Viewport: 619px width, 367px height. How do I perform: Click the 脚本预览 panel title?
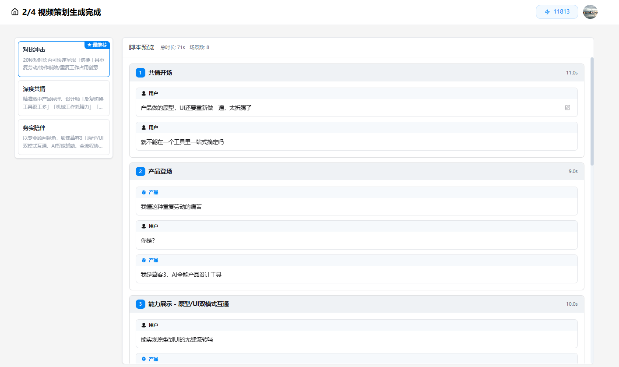click(x=141, y=47)
